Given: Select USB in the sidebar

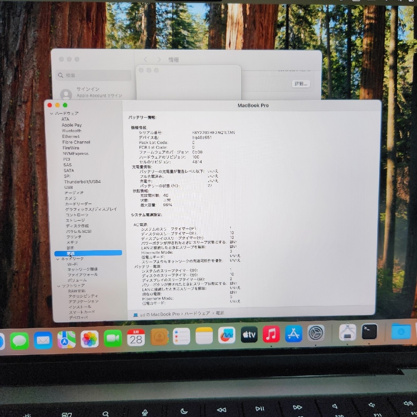Looking at the screenshot, I should tap(68, 187).
